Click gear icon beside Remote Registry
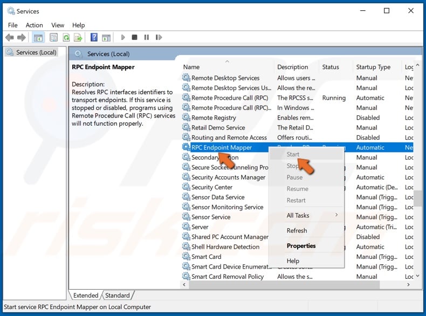The width and height of the screenshot is (426, 316). (x=186, y=118)
